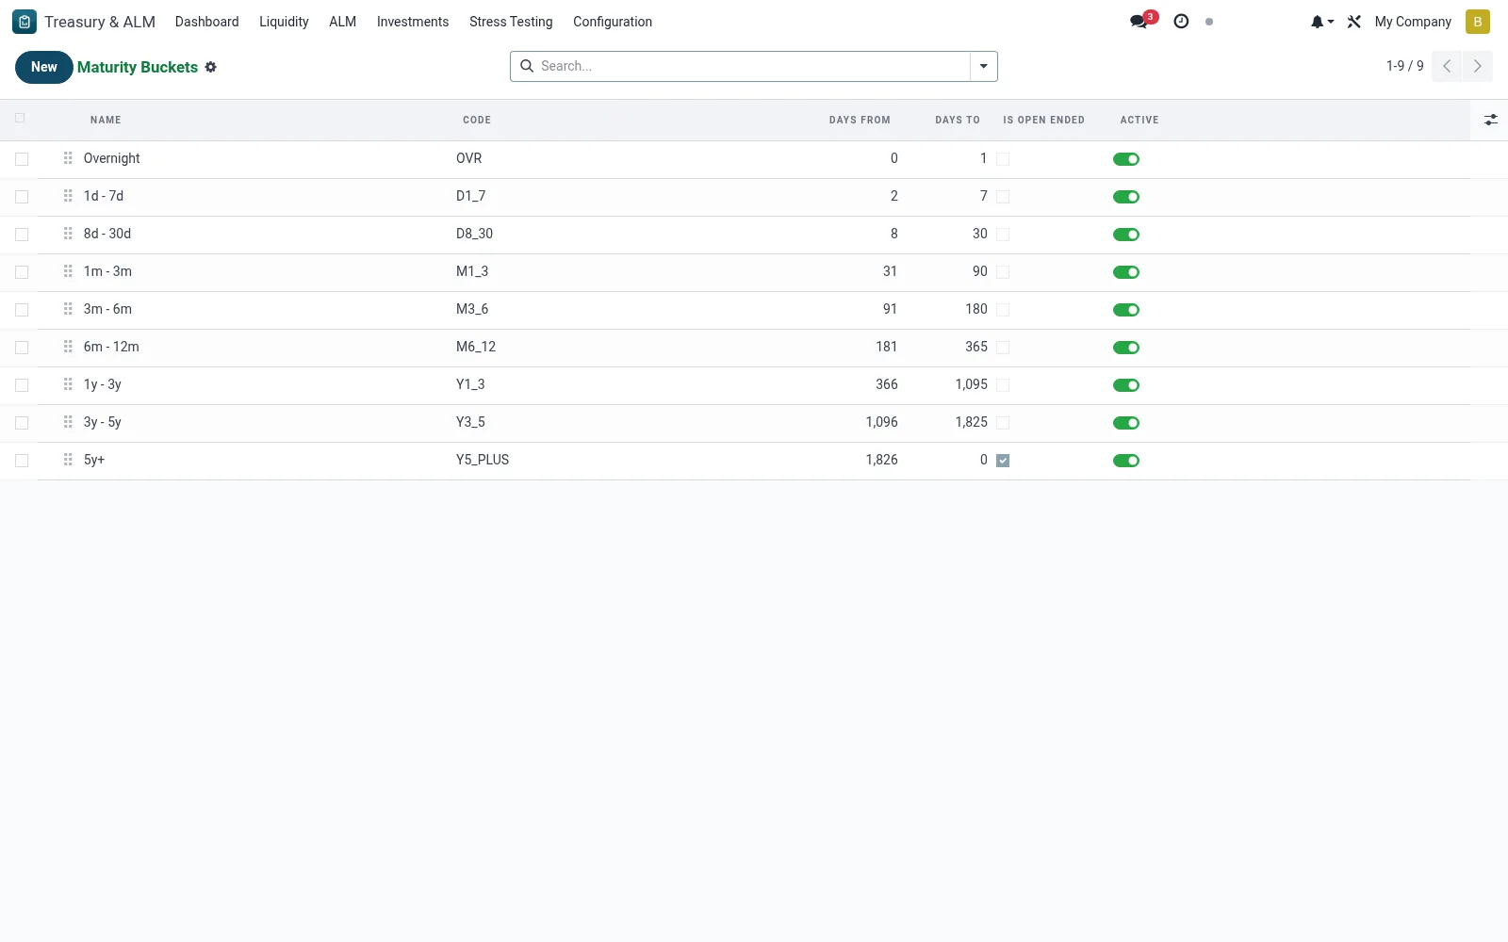Click the New button
This screenshot has width=1508, height=942.
(43, 67)
